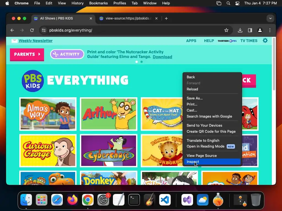Viewport: 282px width, 211px height.
Task: Select second carousel dot under activity banner
Action: point(142,62)
